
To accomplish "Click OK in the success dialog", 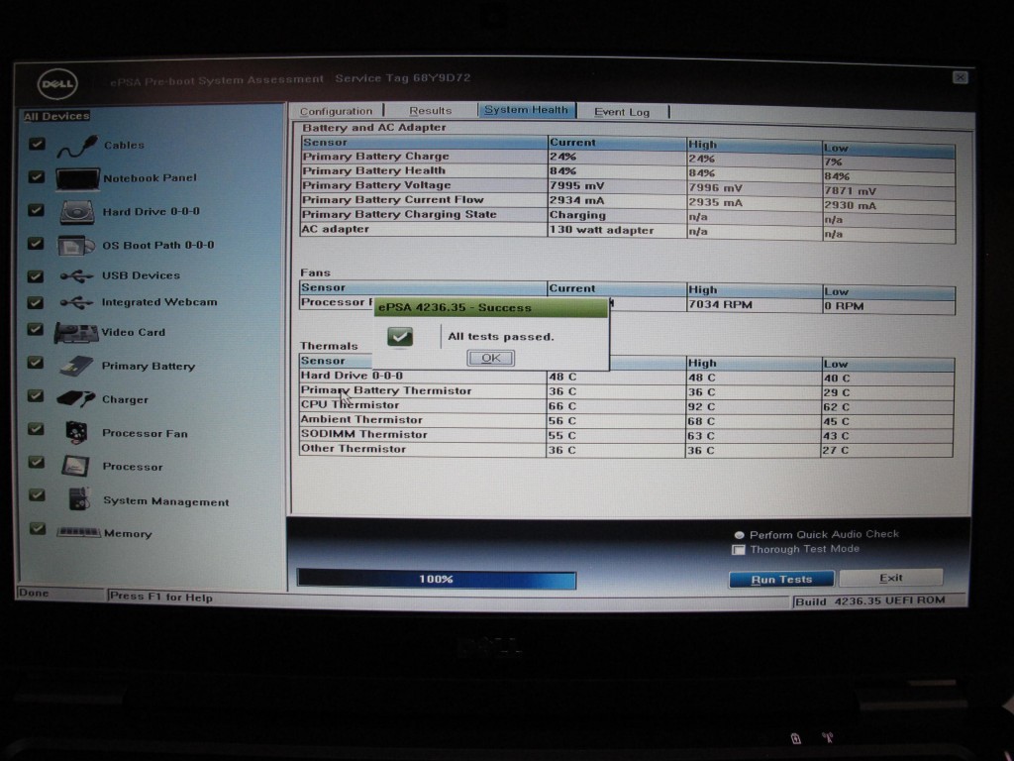I will [491, 358].
